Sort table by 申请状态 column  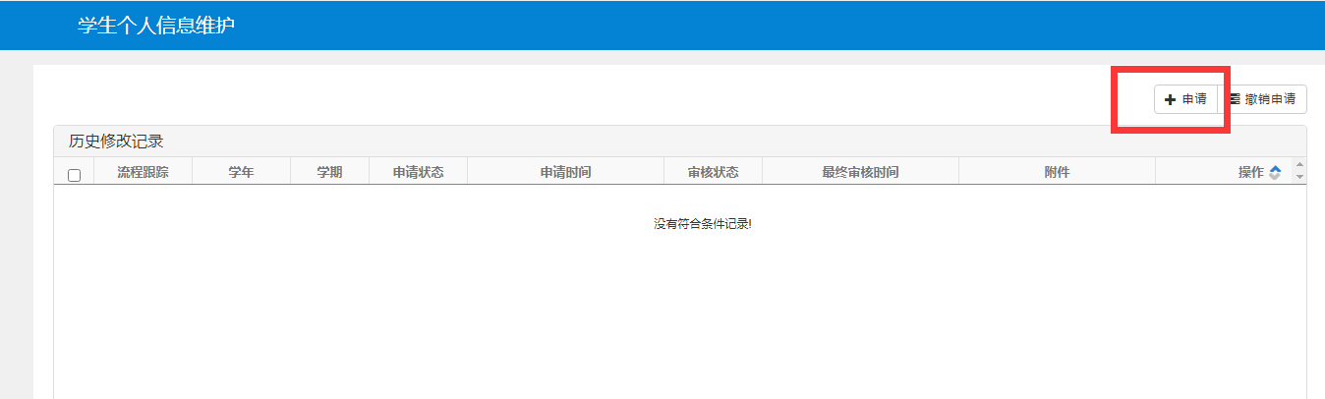pos(418,173)
